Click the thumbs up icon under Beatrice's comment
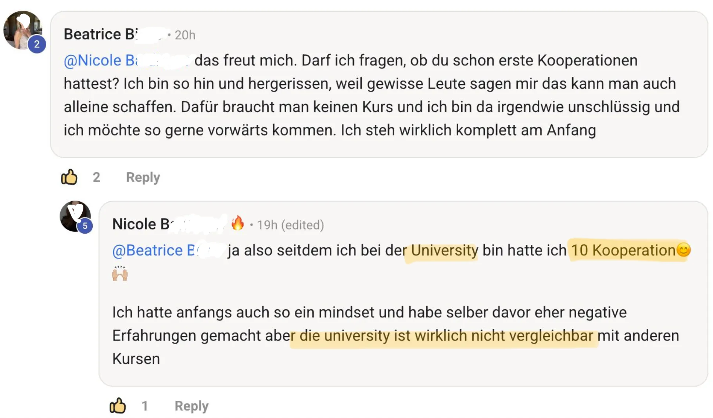This screenshot has width=713, height=418. pyautogui.click(x=70, y=177)
